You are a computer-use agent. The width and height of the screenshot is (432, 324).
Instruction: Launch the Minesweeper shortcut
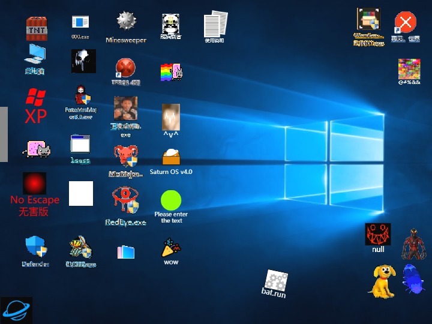click(x=125, y=23)
